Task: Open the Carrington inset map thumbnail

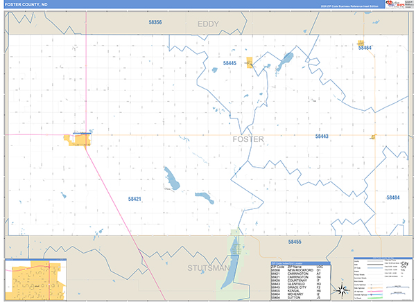Action: (x=36, y=279)
